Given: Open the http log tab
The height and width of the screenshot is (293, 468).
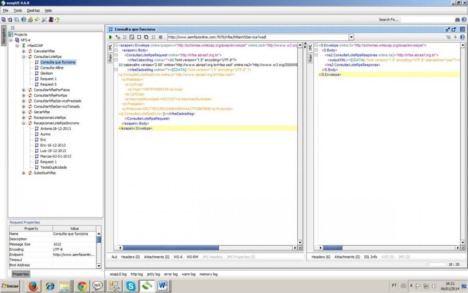Looking at the screenshot, I should (137, 274).
